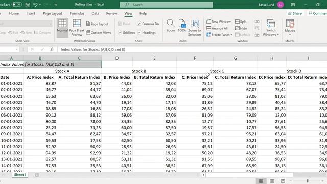The width and height of the screenshot is (327, 184).
Task: Split the worksheet window
Action: (x=241, y=21)
